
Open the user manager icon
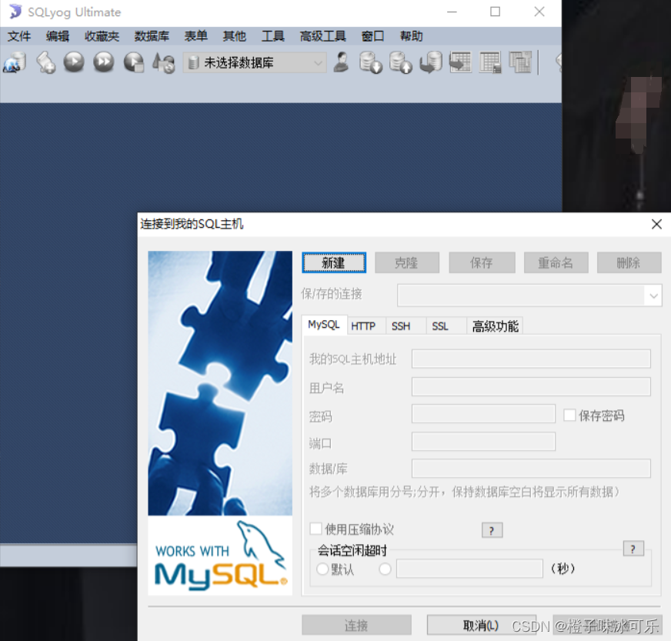pyautogui.click(x=341, y=62)
